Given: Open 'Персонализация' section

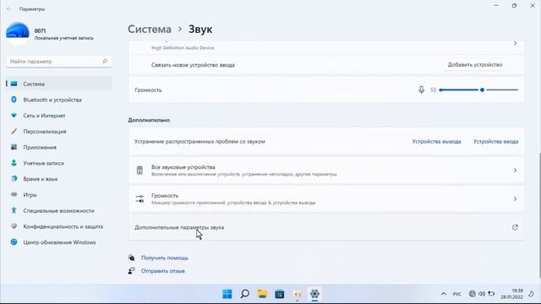Looking at the screenshot, I should pos(59,132).
